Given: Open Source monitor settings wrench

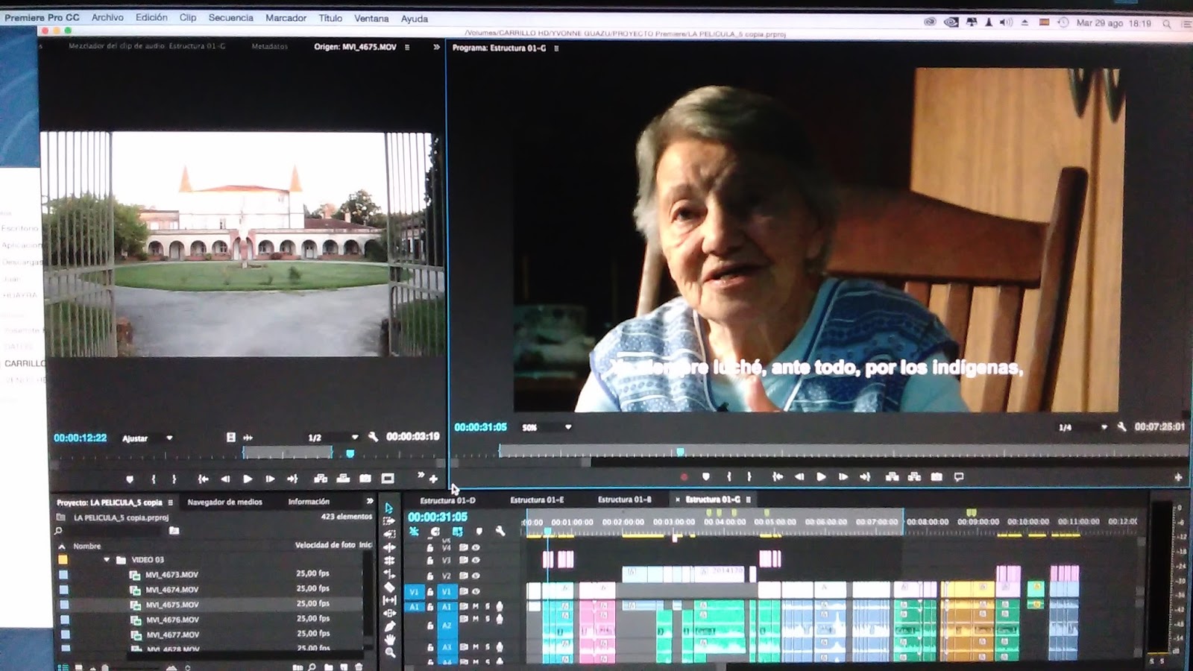Looking at the screenshot, I should click(x=373, y=437).
